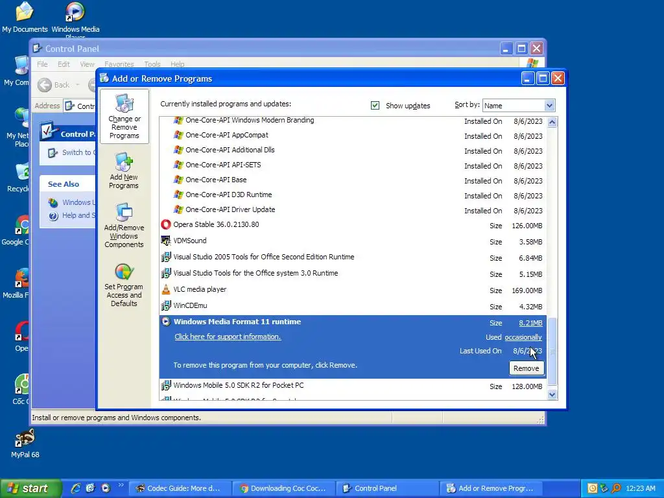This screenshot has width=664, height=498.
Task: Click the Show Desktop Quick Launch icon
Action: [x=91, y=488]
